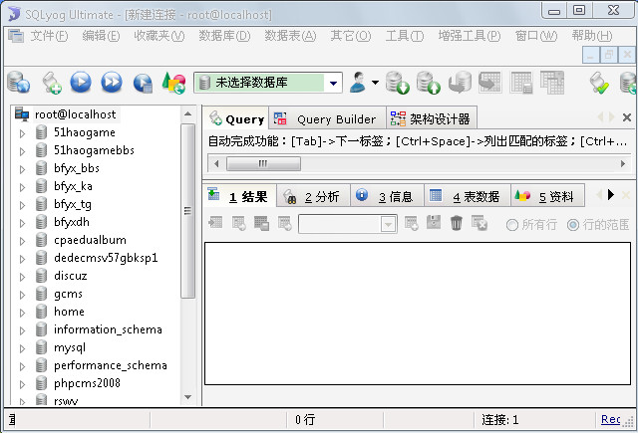The image size is (638, 433).
Task: Switch to the 3 信息 tab
Action: click(x=390, y=197)
